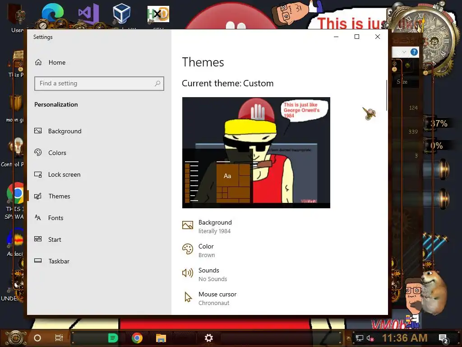The height and width of the screenshot is (347, 462).
Task: Click muted volume icon in tray
Action: tap(370, 338)
